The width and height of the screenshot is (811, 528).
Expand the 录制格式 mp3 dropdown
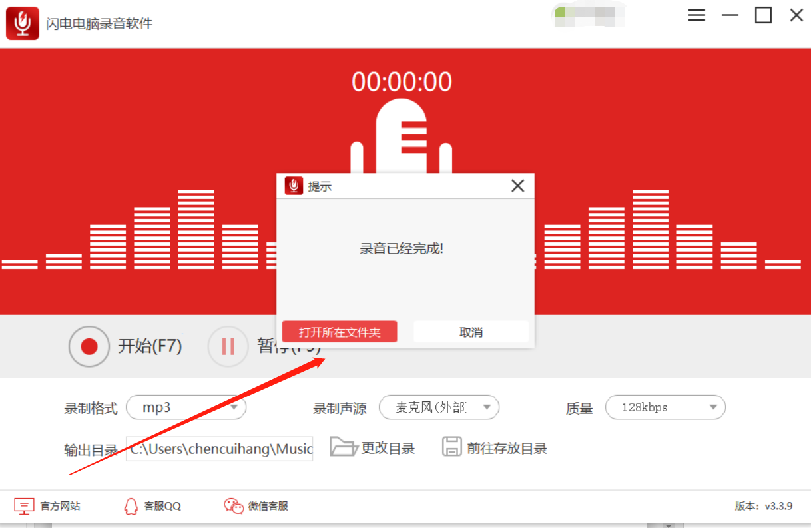tap(186, 407)
